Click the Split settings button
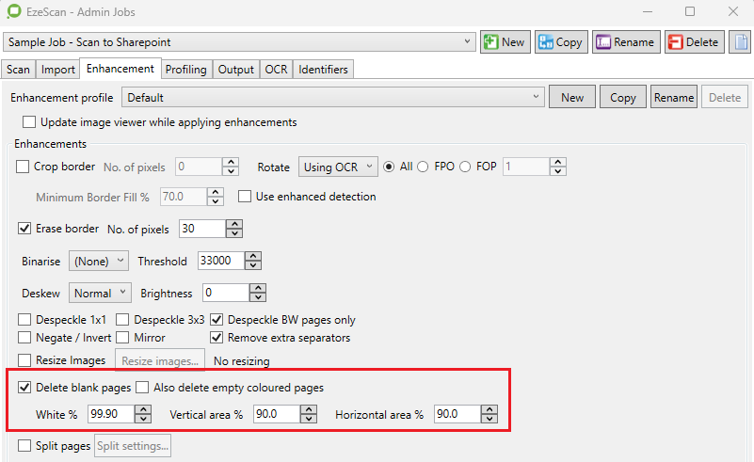The image size is (754, 462). pyautogui.click(x=133, y=445)
